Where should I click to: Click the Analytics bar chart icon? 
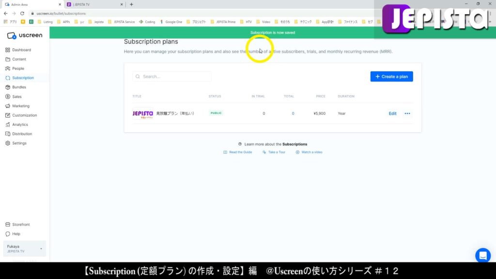(x=8, y=124)
